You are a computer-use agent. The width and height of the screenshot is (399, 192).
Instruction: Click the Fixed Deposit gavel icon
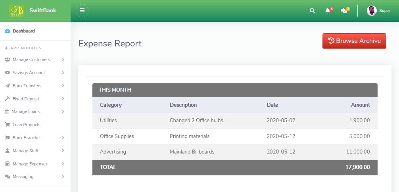click(x=8, y=99)
